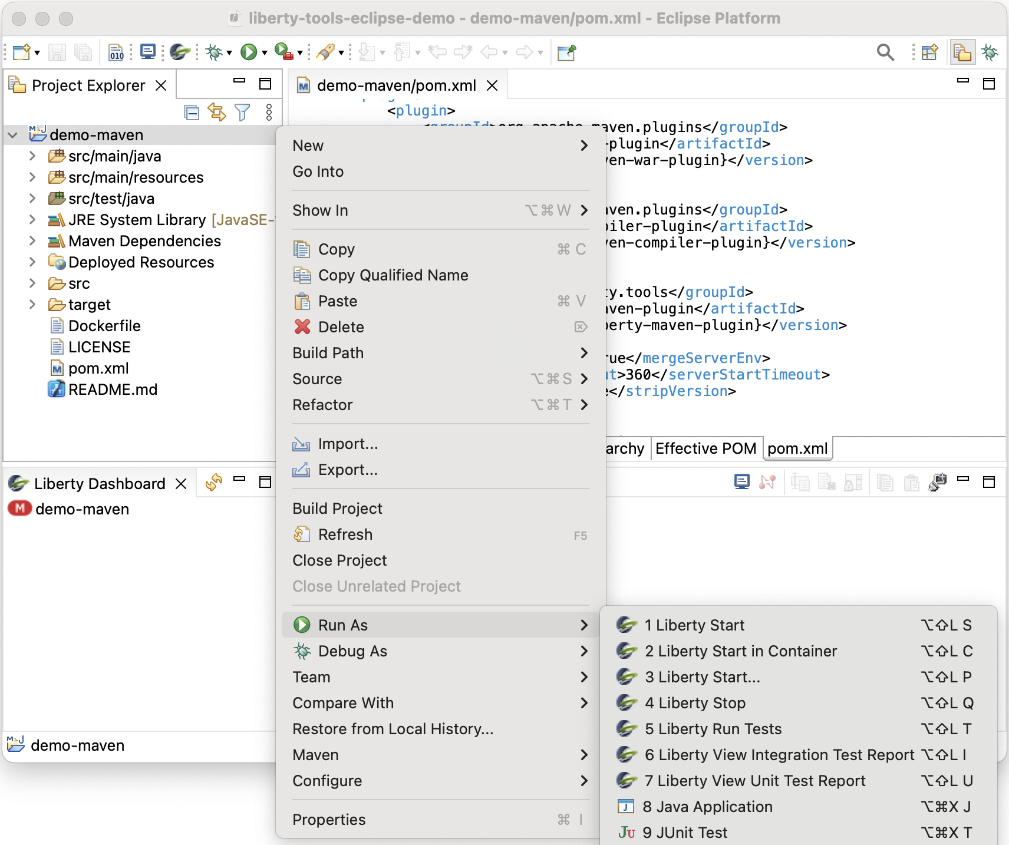Maximize the Project Explorer view

265,83
